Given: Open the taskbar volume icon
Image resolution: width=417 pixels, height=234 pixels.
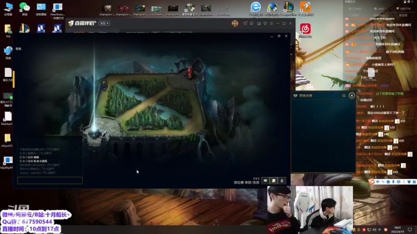Looking at the screenshot, I should (x=374, y=230).
